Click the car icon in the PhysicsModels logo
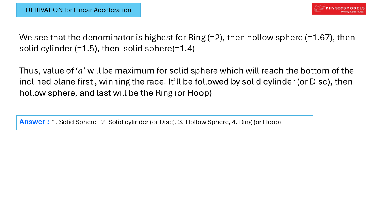369x208 pixels. [x=319, y=9]
